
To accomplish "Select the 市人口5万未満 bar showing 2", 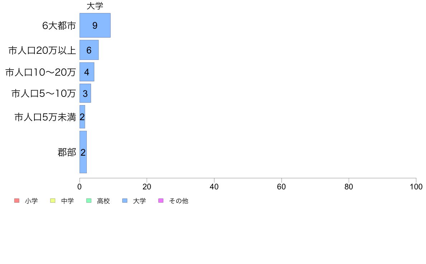I will pos(82,117).
